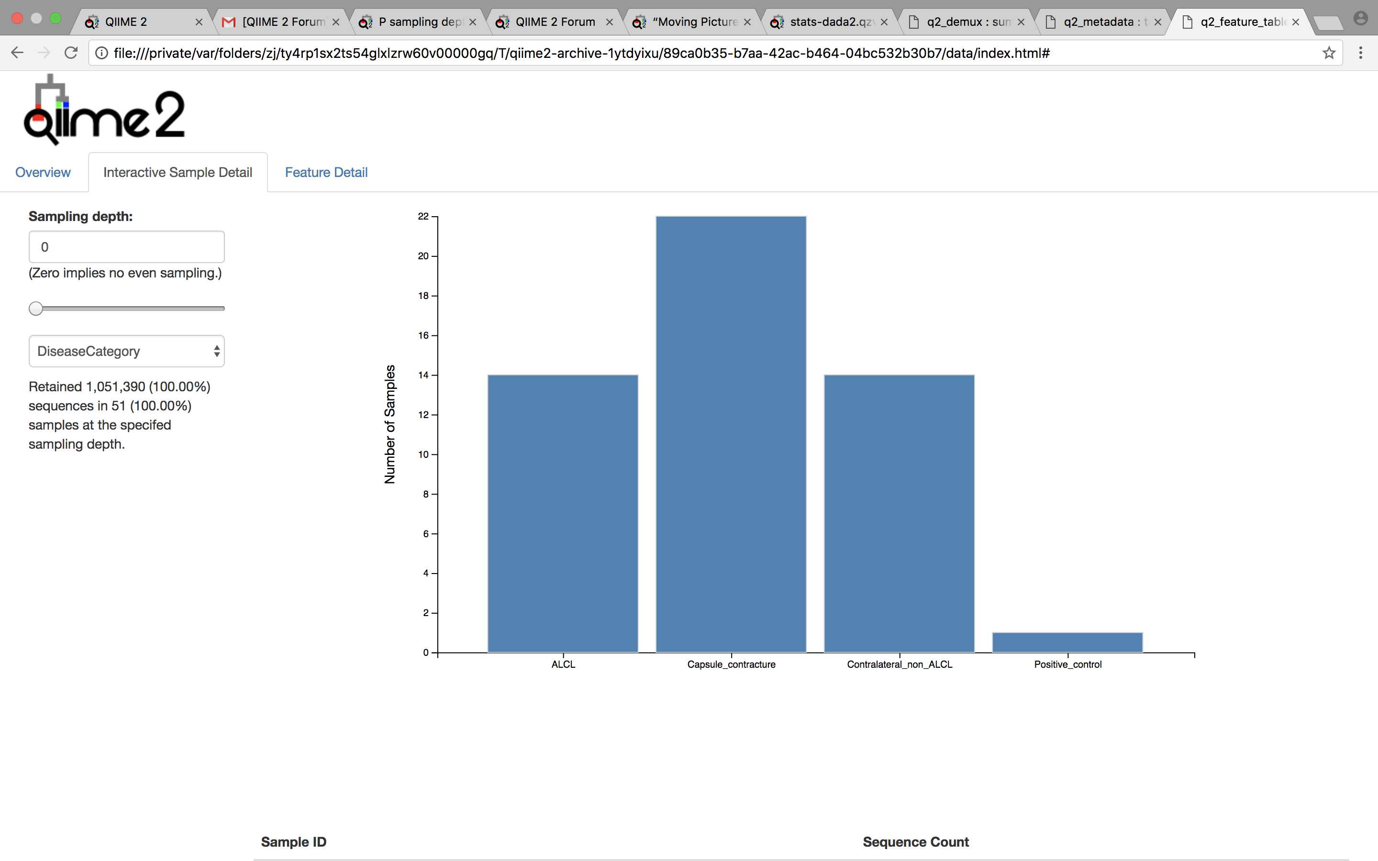Click the QIIME 2 logo image
Screen dimensions: 1378x861
tap(104, 110)
